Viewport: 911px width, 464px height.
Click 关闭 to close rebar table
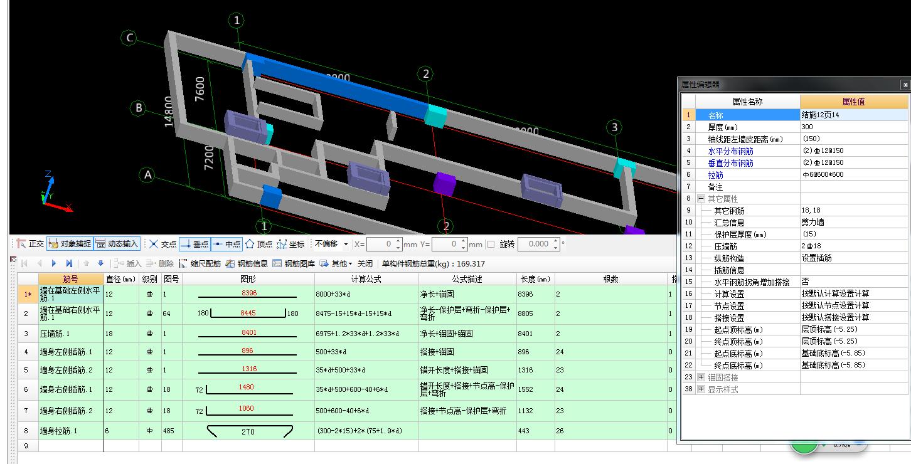(365, 263)
